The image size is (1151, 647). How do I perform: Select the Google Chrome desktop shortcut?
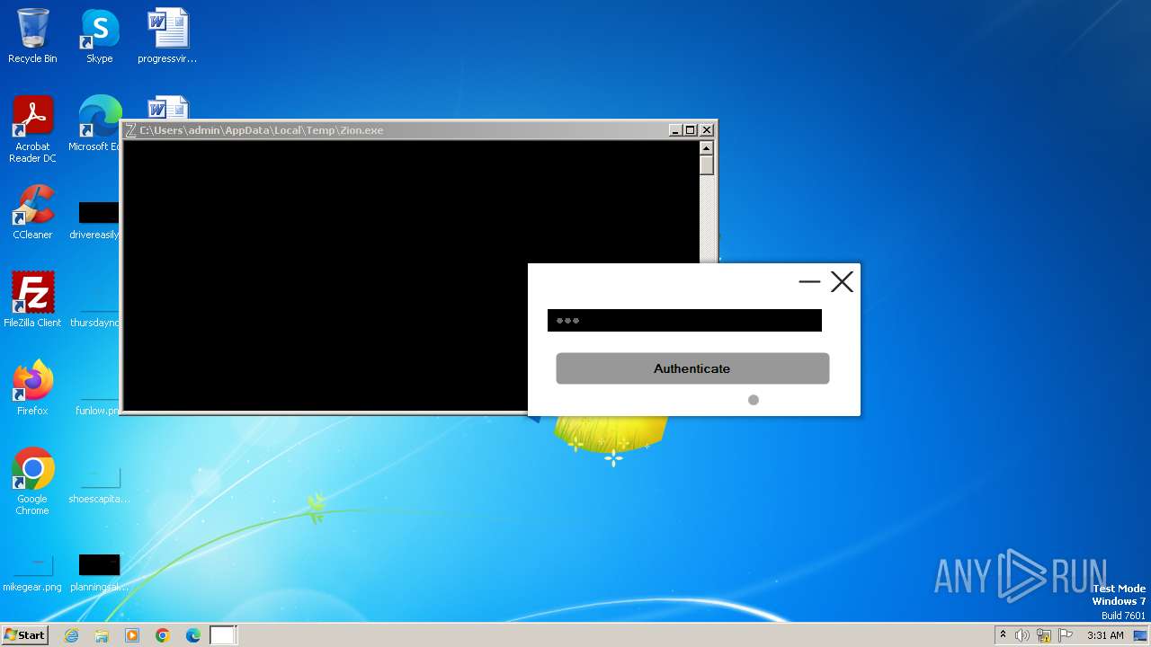pyautogui.click(x=32, y=482)
